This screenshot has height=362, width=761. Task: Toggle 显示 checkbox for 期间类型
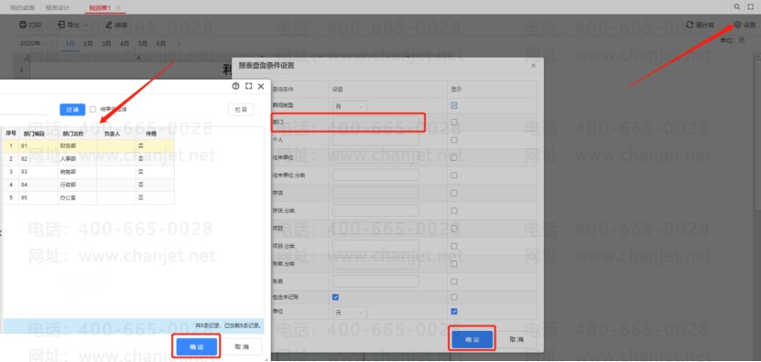(454, 105)
